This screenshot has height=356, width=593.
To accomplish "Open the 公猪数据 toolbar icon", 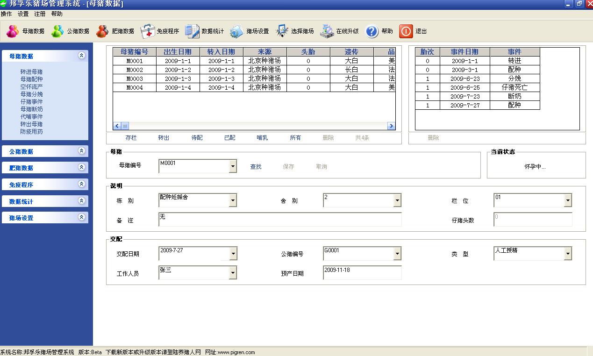I will [x=57, y=31].
